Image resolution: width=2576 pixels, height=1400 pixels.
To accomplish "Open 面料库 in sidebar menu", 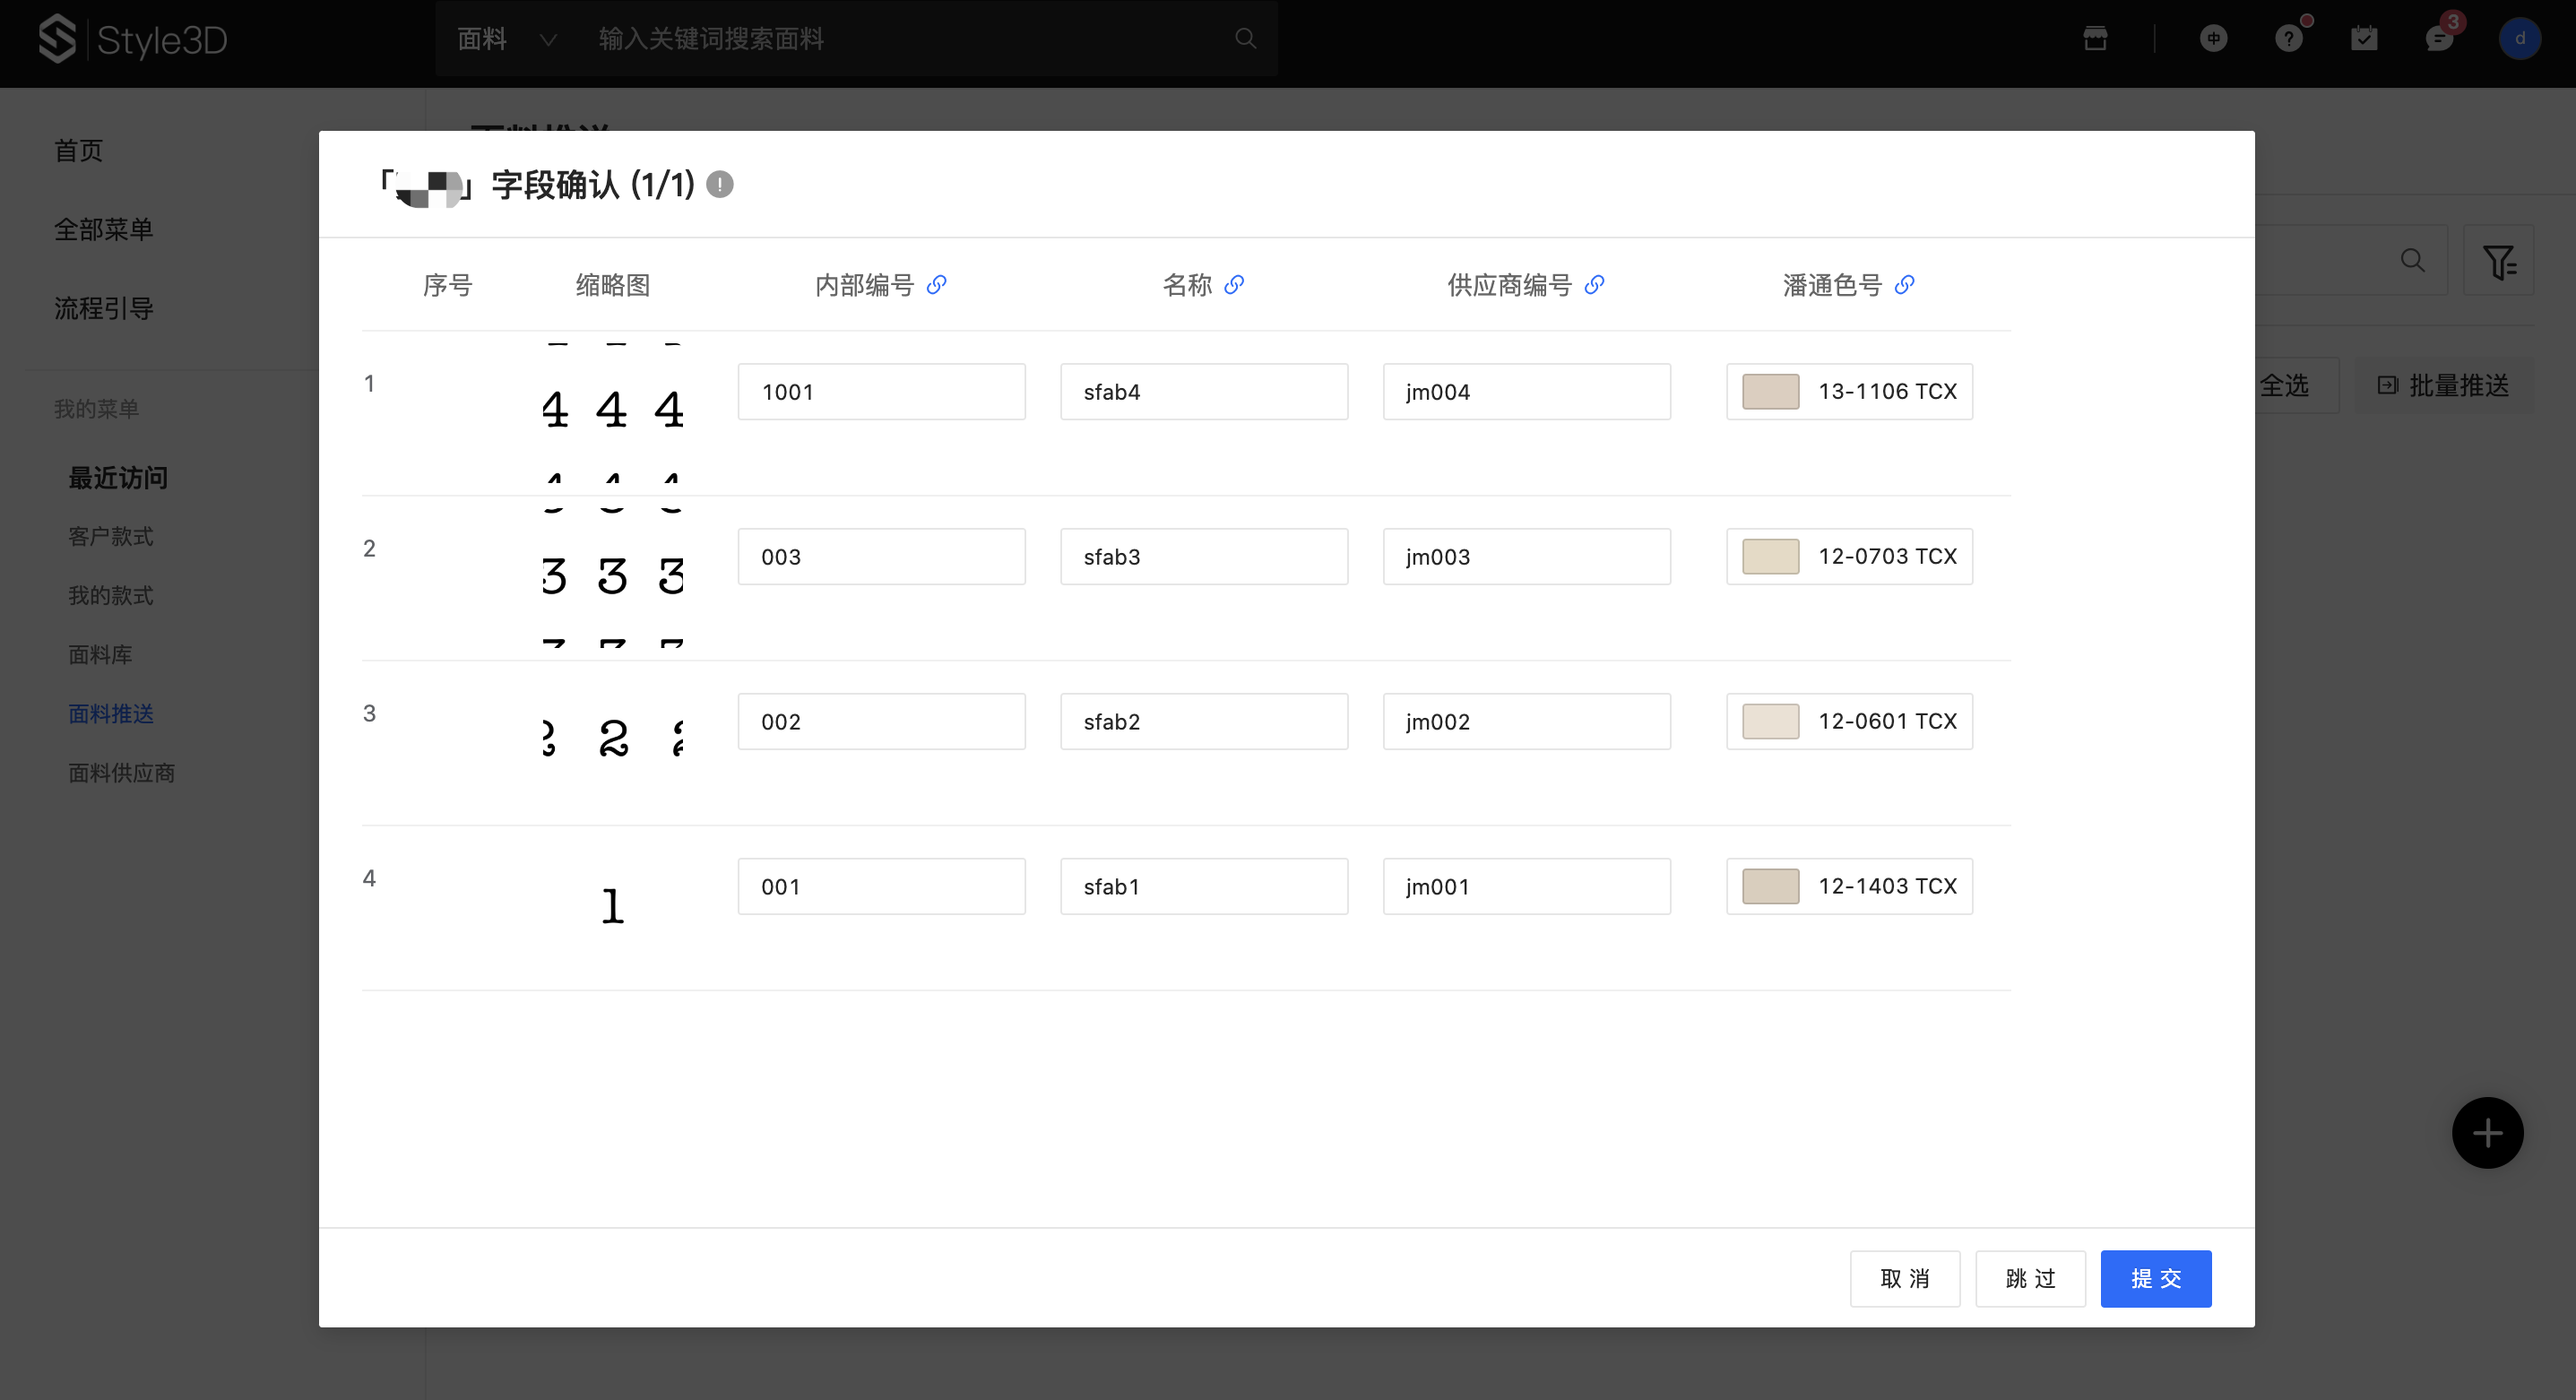I will pos(100,655).
